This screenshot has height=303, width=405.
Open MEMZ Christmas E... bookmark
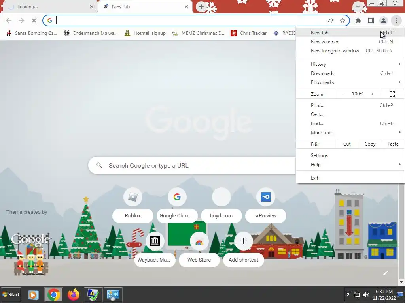click(199, 33)
